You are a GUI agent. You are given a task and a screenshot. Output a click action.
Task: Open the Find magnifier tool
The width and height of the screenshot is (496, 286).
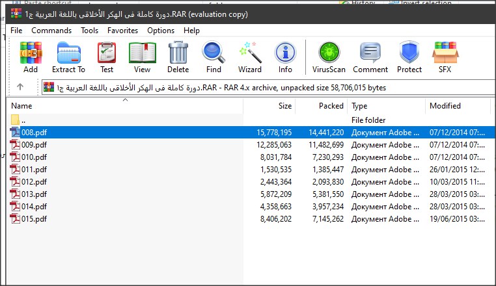point(214,53)
